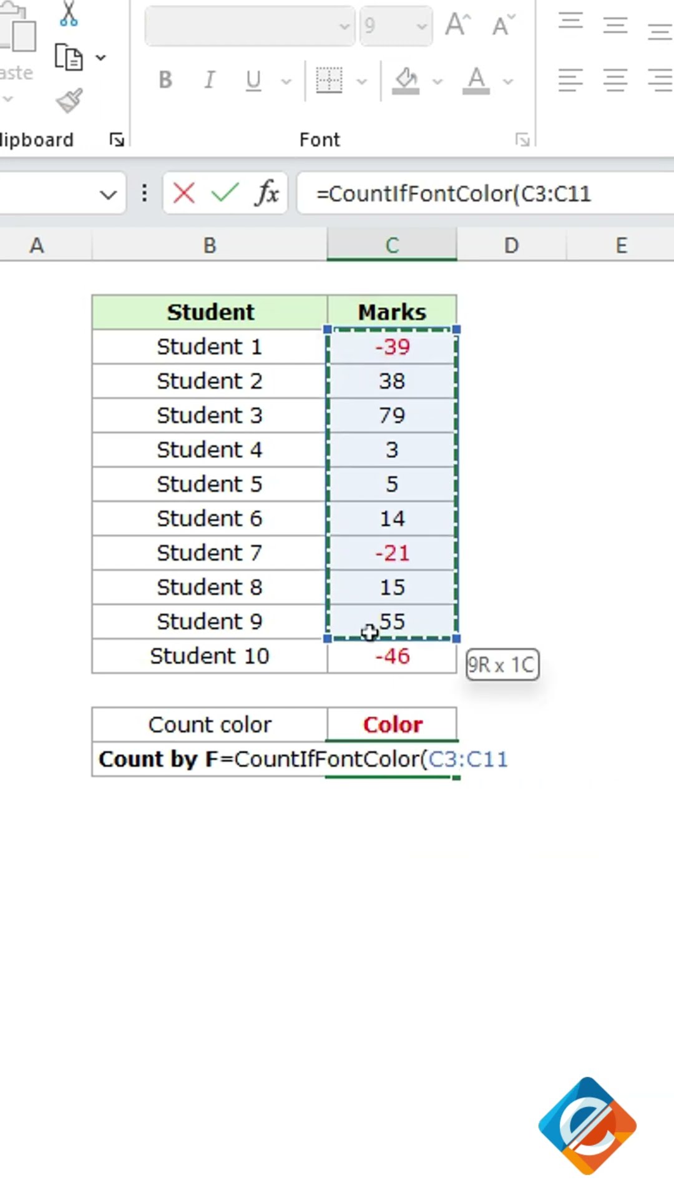Click the Student 10 cell
This screenshot has width=674, height=1198.
coord(210,656)
